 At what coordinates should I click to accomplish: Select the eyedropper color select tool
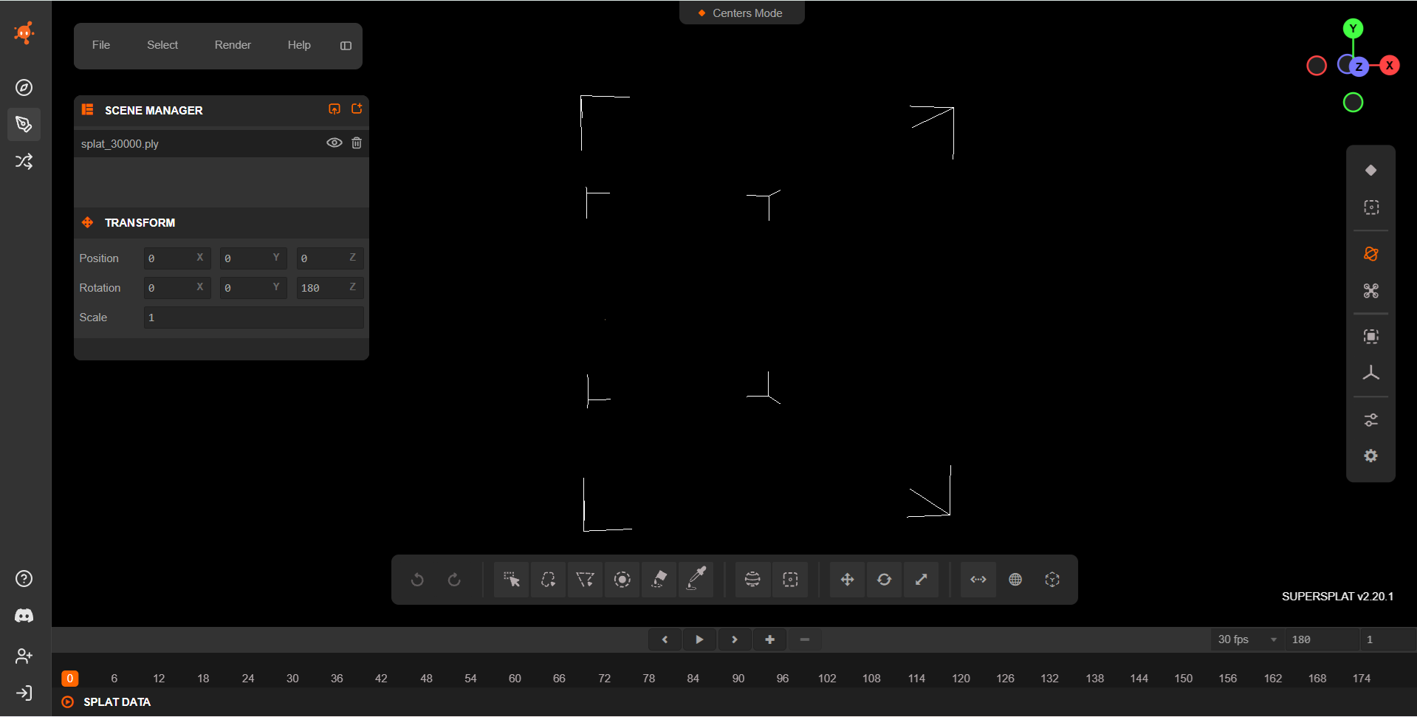(x=696, y=580)
